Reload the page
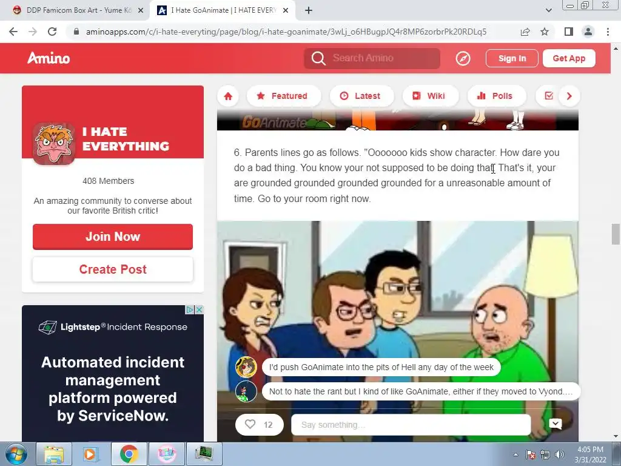Screen dimensions: 621x466 tap(52, 32)
